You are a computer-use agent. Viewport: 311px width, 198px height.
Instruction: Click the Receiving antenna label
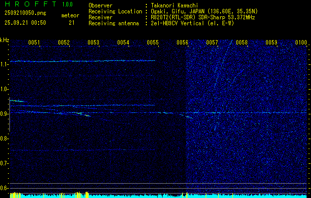pos(114,23)
